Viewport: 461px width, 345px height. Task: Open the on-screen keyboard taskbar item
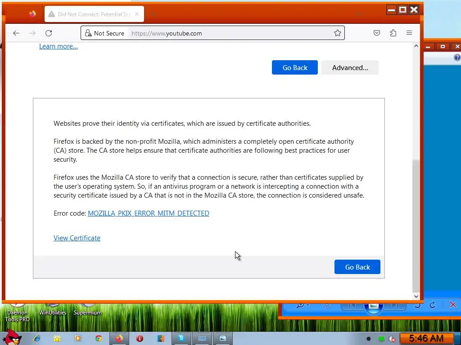(x=202, y=339)
